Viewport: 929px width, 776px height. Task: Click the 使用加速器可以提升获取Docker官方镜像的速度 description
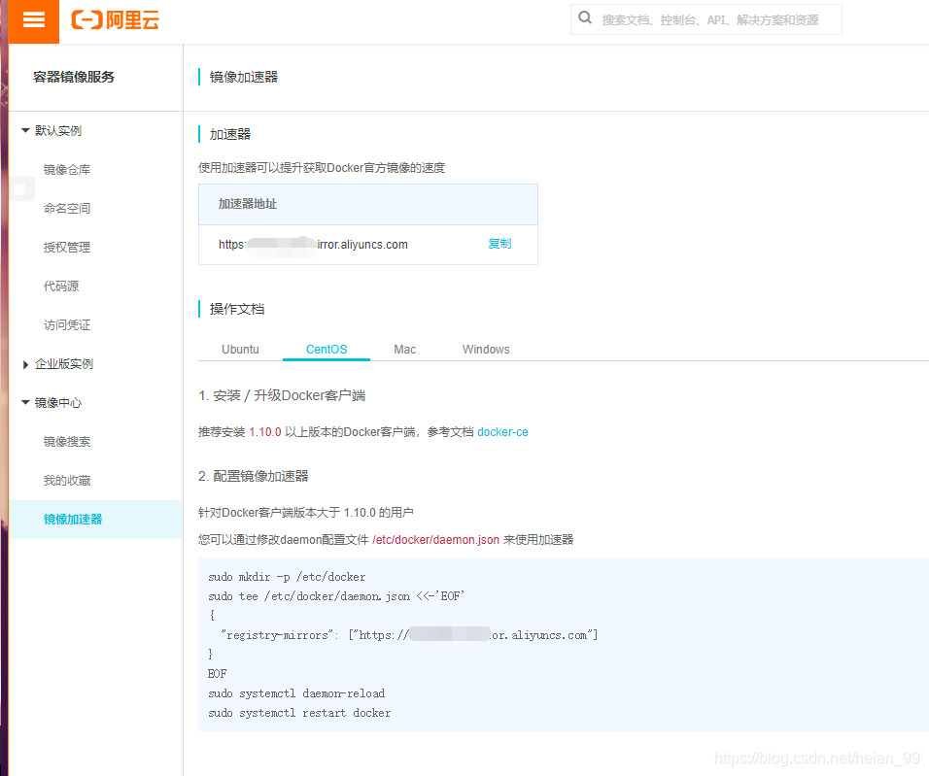[x=322, y=168]
